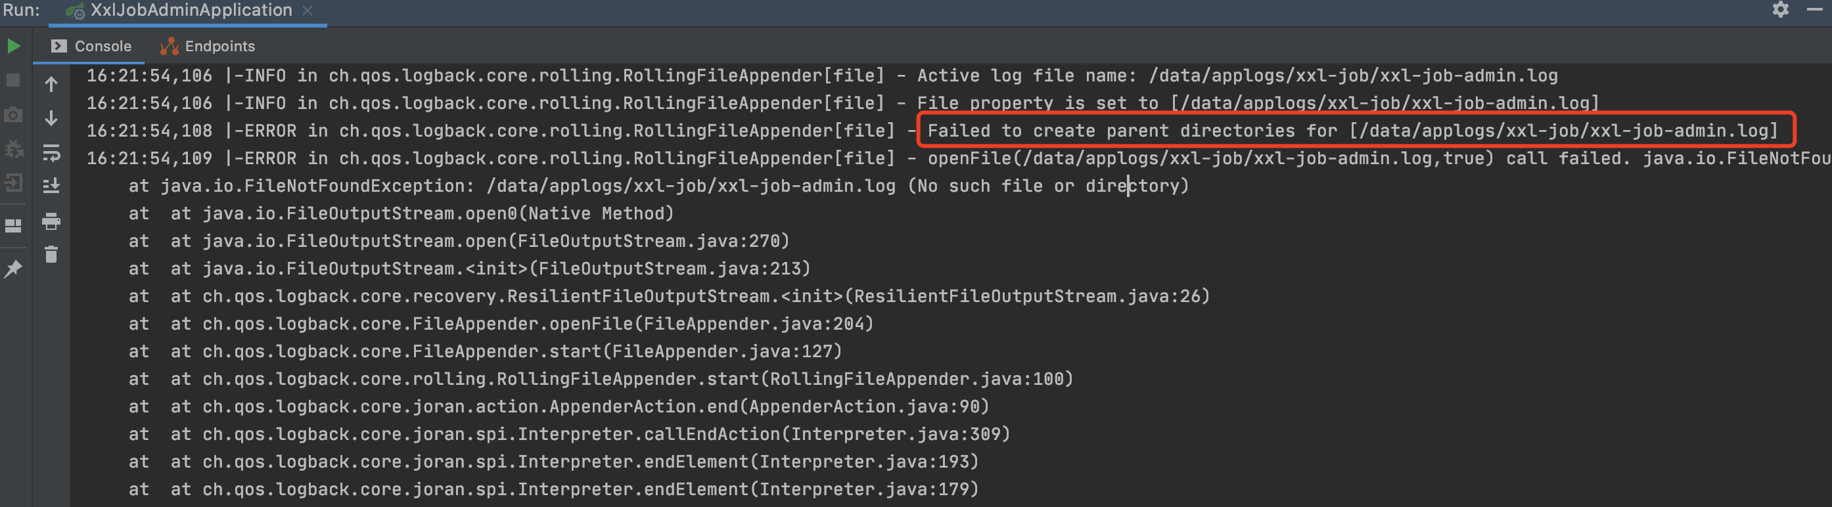Image resolution: width=1832 pixels, height=507 pixels.
Task: Click the java.io.FileNotFoundException line
Action: (x=658, y=187)
